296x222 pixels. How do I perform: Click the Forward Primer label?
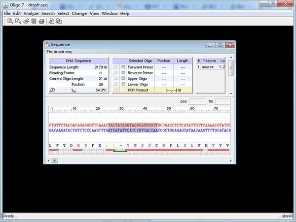pos(140,67)
